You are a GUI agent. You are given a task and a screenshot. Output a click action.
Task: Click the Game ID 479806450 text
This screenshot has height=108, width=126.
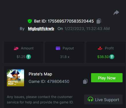coord(49,81)
